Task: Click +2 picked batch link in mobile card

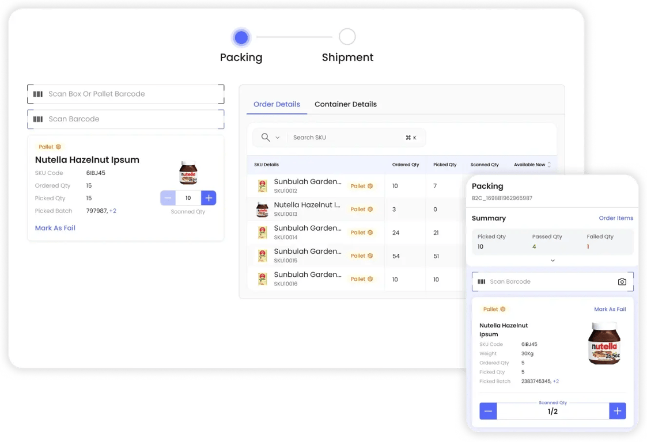Action: (x=556, y=382)
